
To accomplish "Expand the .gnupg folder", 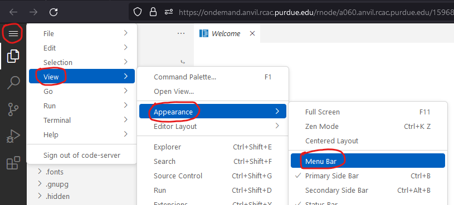I will [40, 184].
